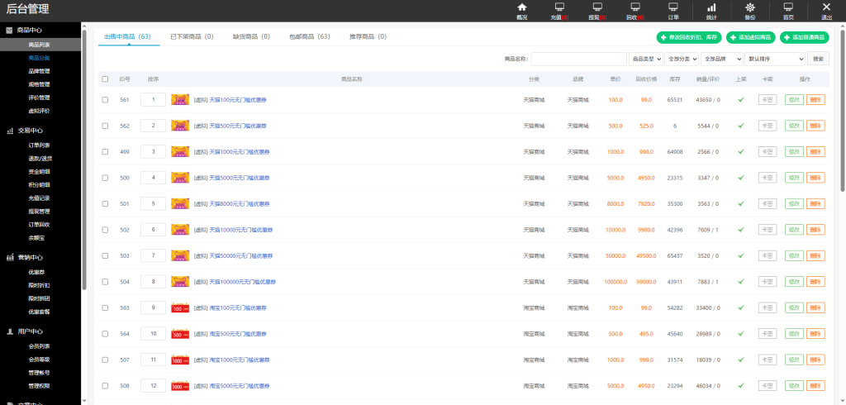This screenshot has height=405, width=846.
Task: Click 添加虚拟商品 button
Action: coord(751,37)
